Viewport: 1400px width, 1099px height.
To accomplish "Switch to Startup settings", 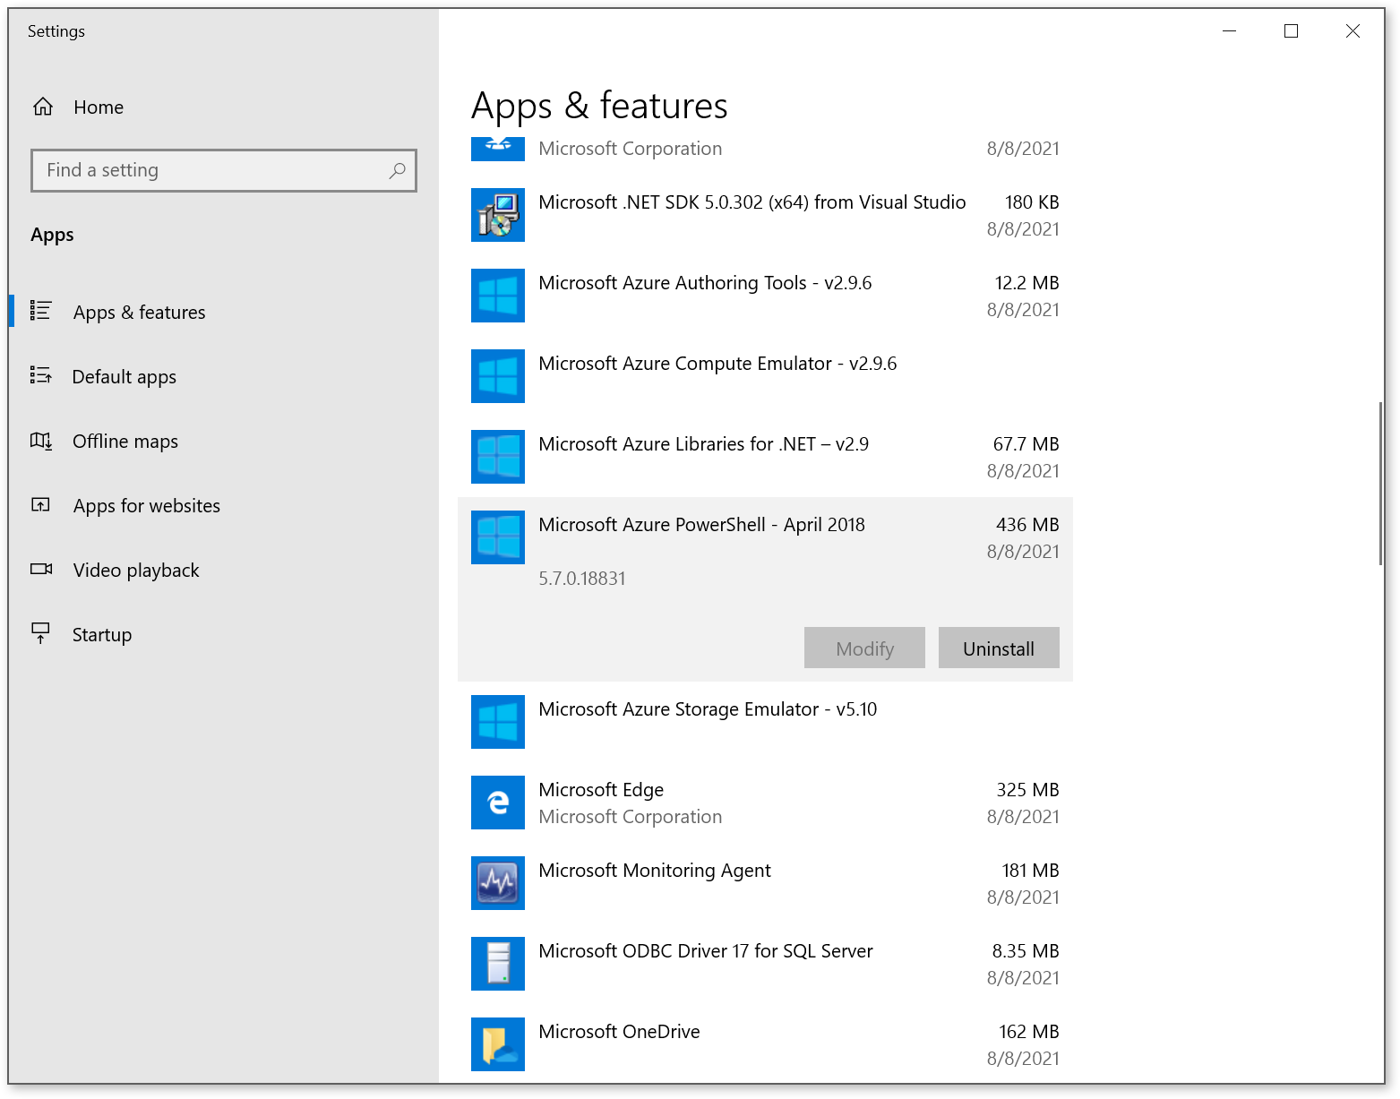I will [x=101, y=634].
